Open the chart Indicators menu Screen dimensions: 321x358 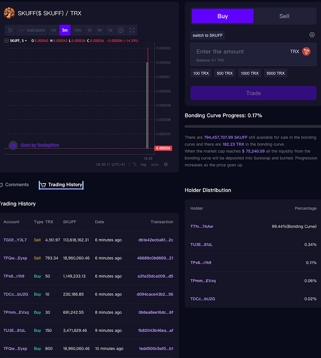tap(32, 30)
